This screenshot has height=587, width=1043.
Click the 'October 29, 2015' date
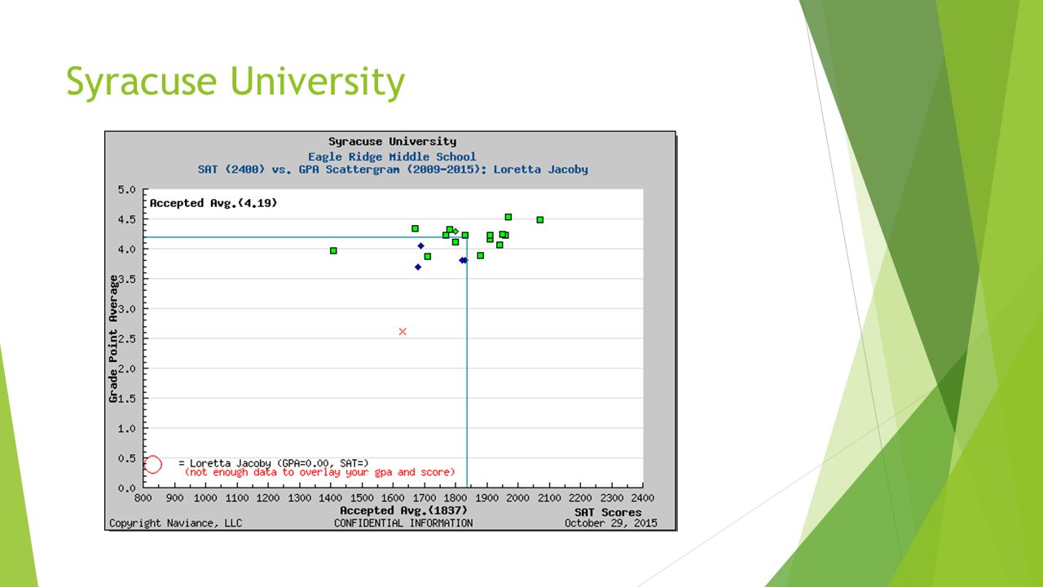click(611, 523)
